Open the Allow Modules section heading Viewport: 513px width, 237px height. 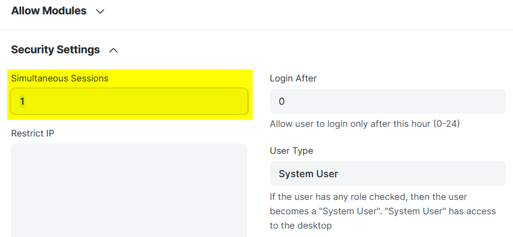coord(49,11)
